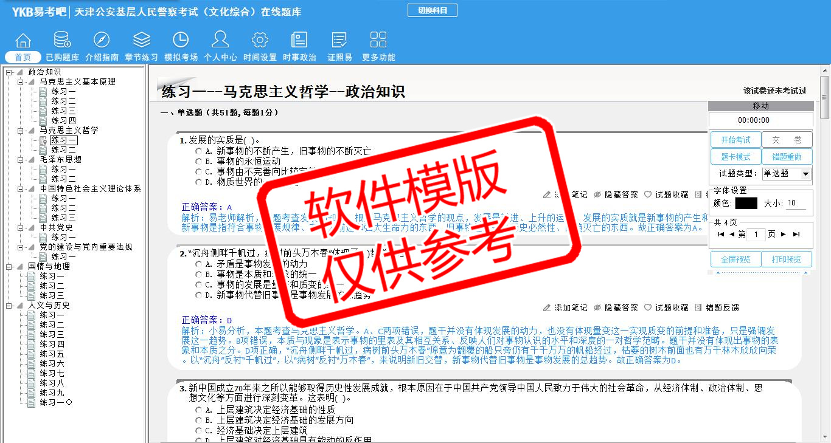This screenshot has width=831, height=443.
Task: Click the 全屏预览 button
Action: pyautogui.click(x=735, y=259)
